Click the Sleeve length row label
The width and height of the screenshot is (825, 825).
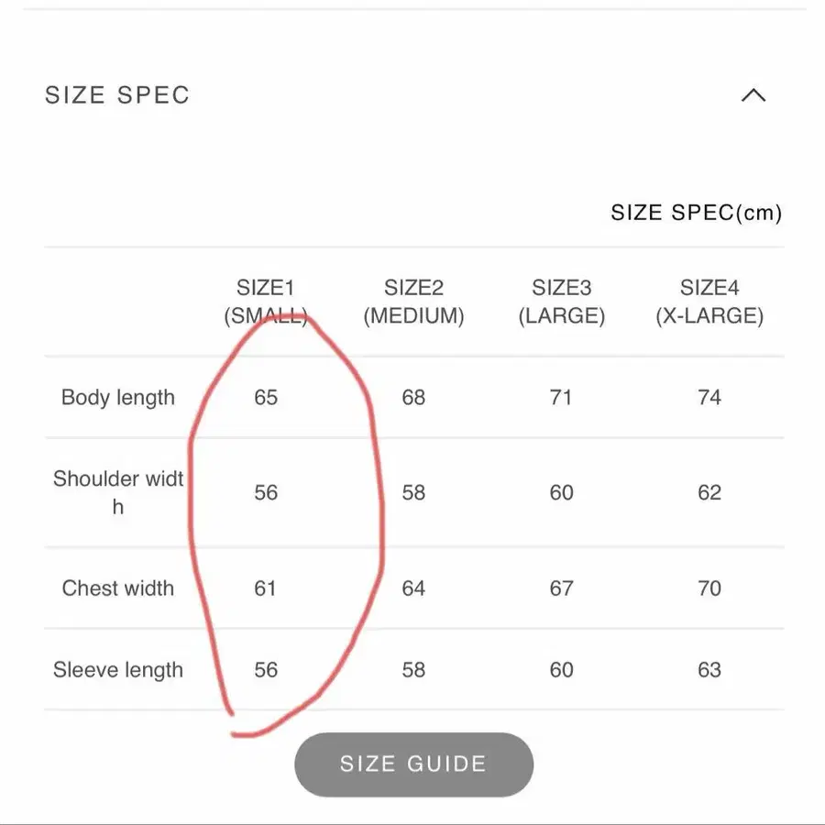[117, 670]
